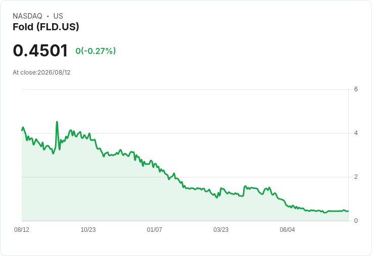Click the y-axis label 2
Viewport: 372px width, 256px height.
coord(356,177)
